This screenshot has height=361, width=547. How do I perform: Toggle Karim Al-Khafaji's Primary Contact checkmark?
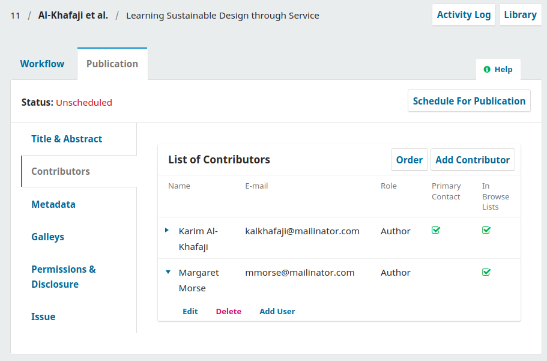click(436, 230)
